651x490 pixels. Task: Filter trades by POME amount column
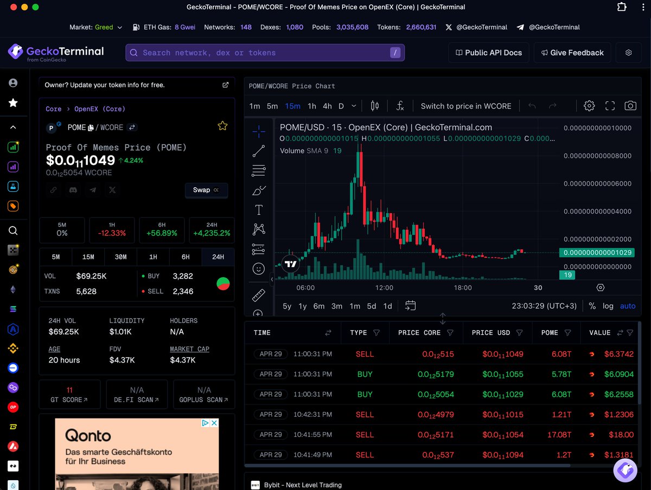(567, 333)
